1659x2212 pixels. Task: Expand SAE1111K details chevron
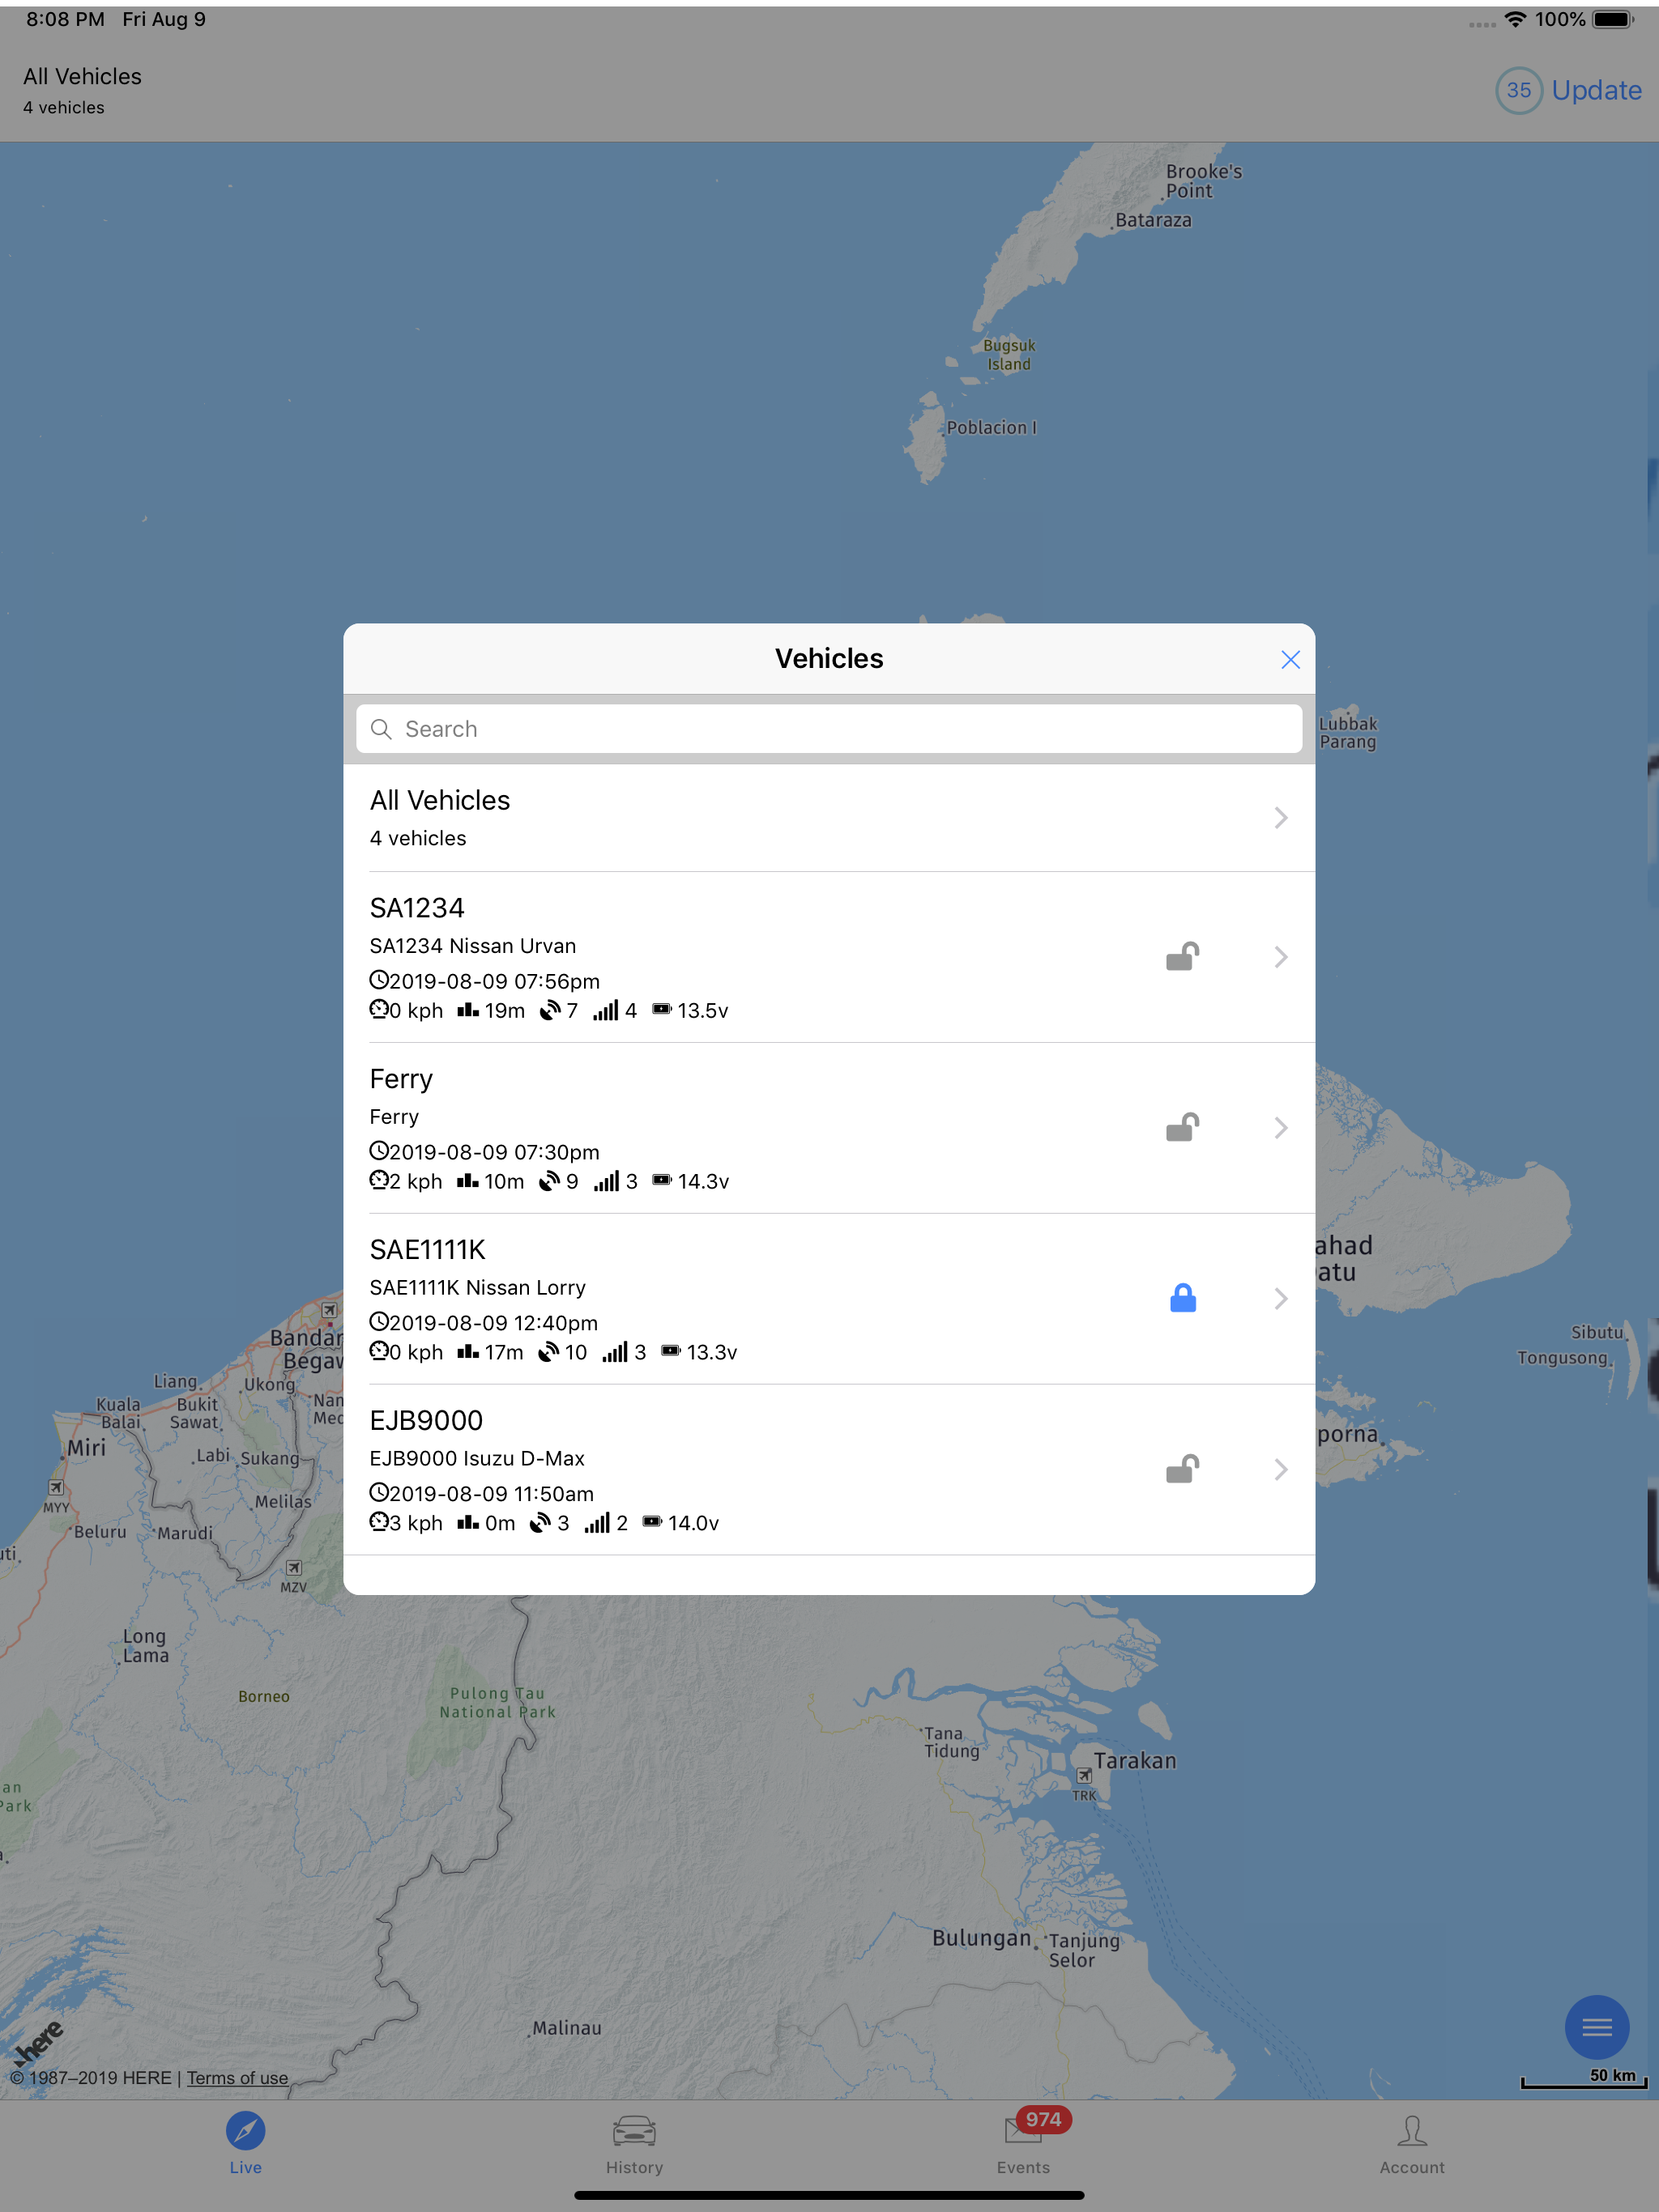pos(1281,1298)
